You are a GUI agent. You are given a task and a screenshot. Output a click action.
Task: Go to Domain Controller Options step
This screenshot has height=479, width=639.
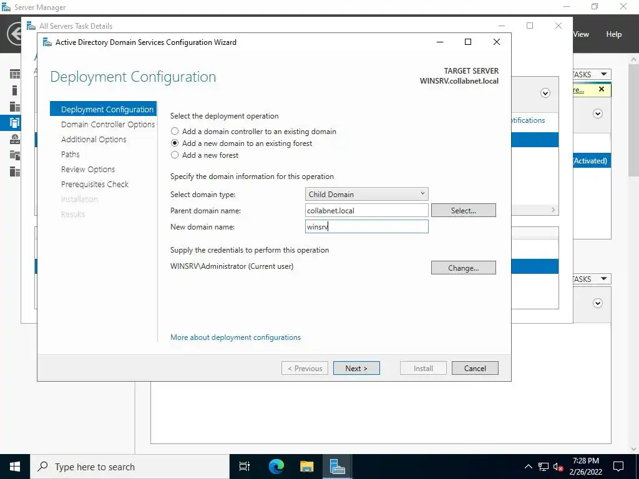pos(108,124)
